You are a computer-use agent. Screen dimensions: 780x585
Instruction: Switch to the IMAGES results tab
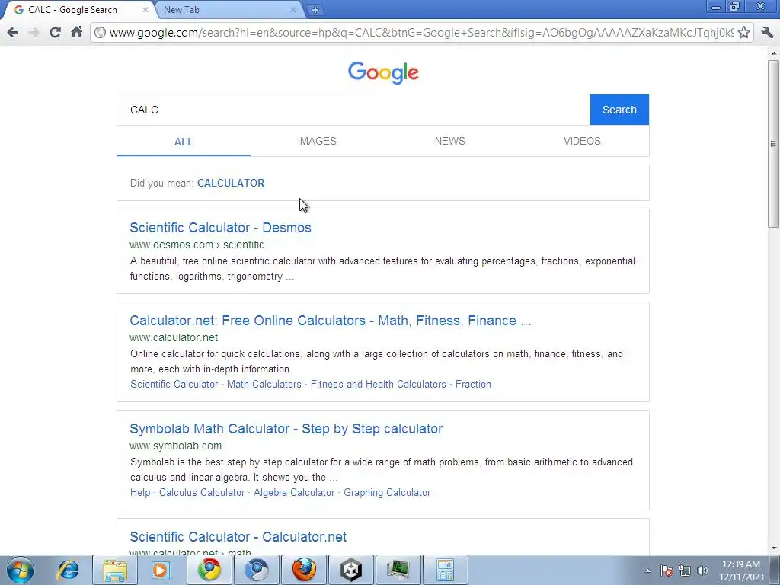(317, 141)
